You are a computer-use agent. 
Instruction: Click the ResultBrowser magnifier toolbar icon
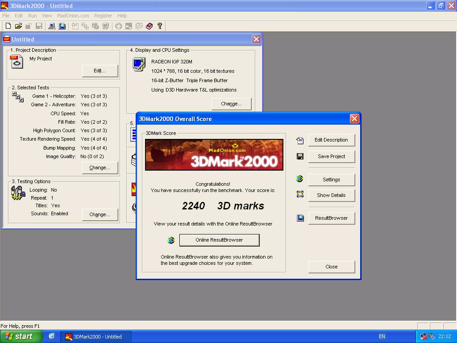coord(62,26)
